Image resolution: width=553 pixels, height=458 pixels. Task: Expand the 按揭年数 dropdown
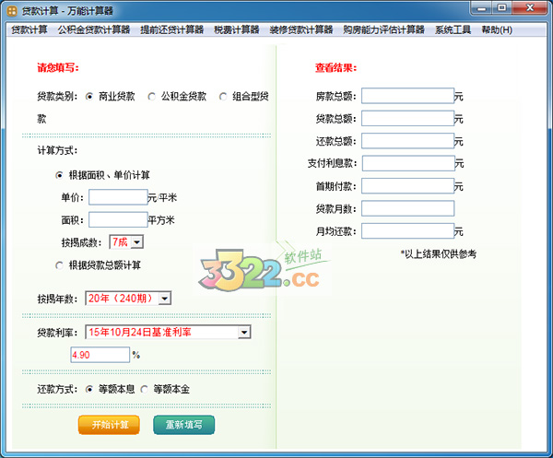[164, 299]
